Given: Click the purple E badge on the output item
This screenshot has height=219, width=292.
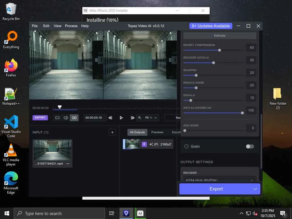Looking at the screenshot, I should [x=144, y=144].
